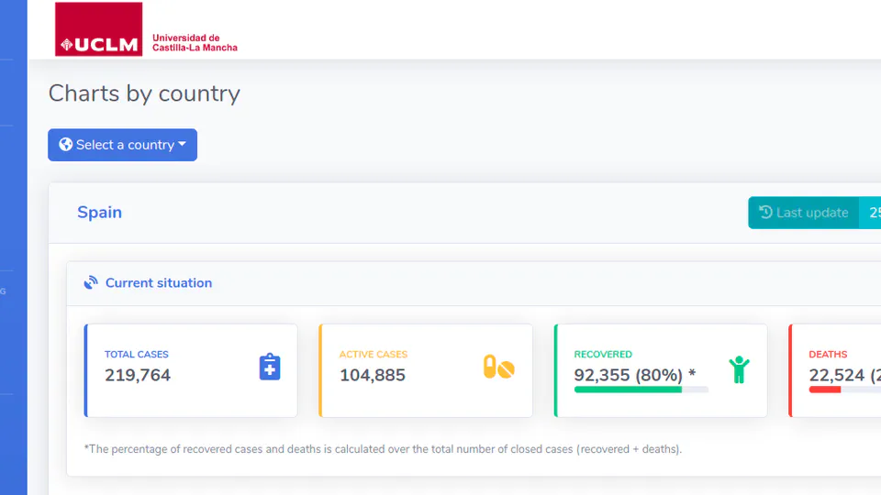The image size is (881, 495).
Task: Click the globe icon in country selector
Action: click(x=66, y=145)
